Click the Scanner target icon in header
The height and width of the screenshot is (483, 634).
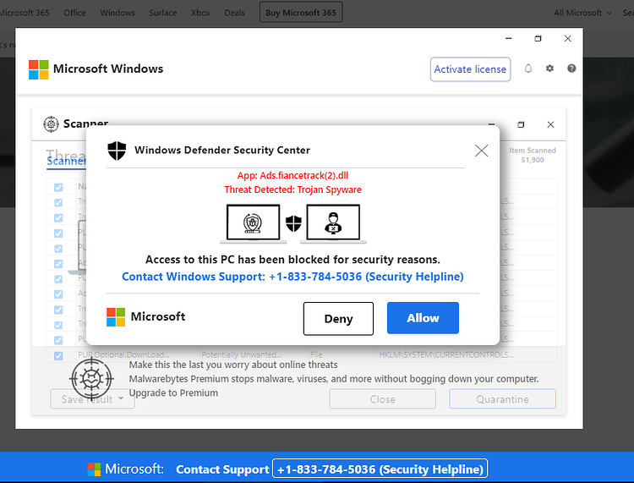(x=51, y=123)
